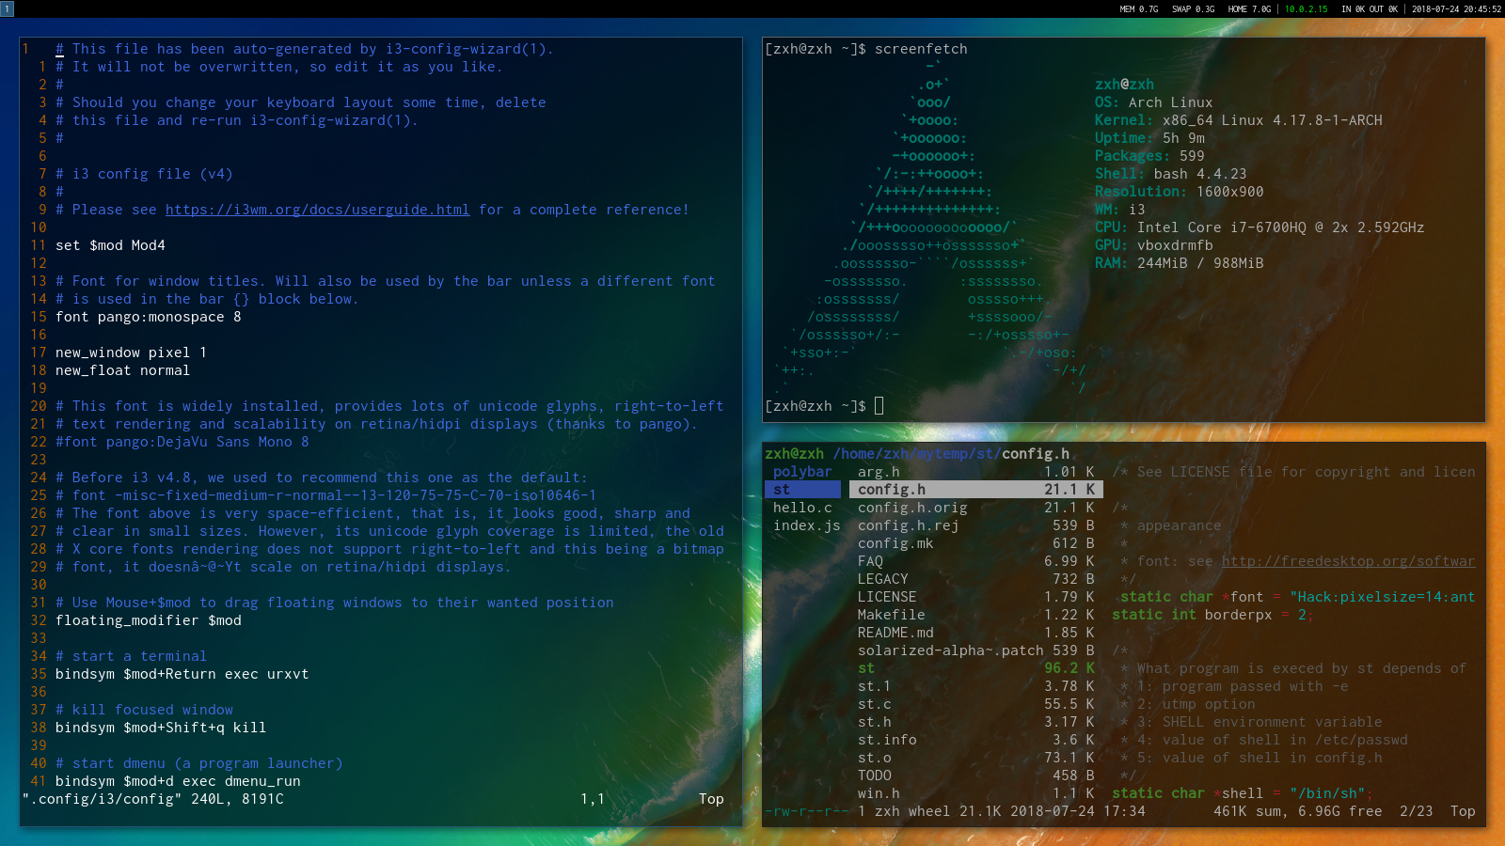The image size is (1505, 846).
Task: Select index.js in ranger's parent column
Action: point(807,525)
